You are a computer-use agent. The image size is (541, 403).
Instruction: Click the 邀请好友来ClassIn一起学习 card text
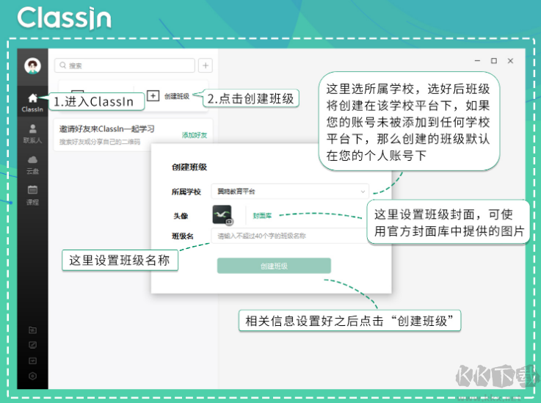[106, 129]
